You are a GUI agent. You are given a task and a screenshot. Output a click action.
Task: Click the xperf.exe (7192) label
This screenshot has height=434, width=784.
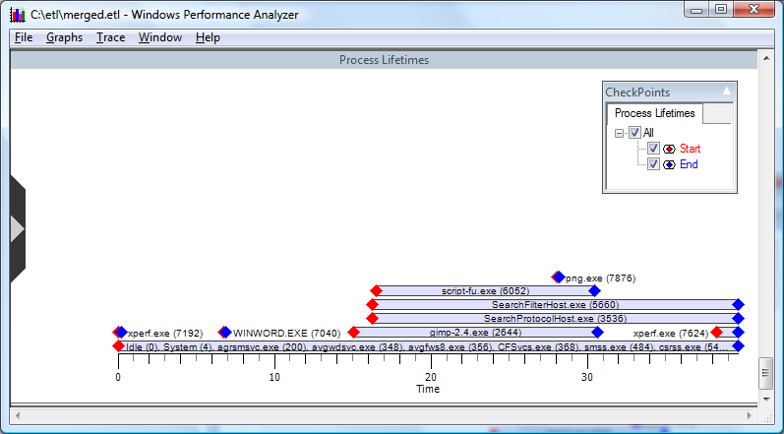(x=165, y=333)
